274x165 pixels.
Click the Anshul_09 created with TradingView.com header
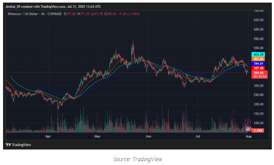coord(53,6)
